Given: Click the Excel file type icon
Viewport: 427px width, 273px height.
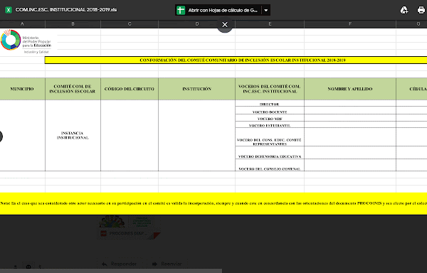Looking at the screenshot, I should (x=9, y=10).
